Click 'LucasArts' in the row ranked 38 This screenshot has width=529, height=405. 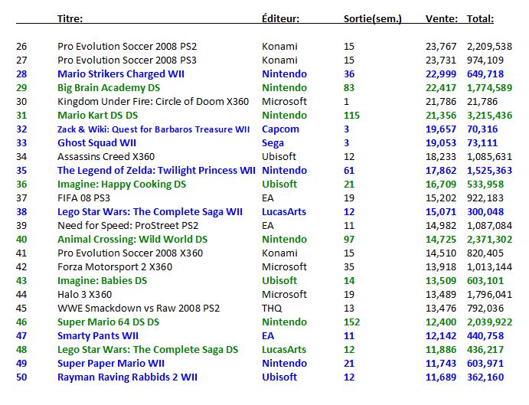(284, 212)
